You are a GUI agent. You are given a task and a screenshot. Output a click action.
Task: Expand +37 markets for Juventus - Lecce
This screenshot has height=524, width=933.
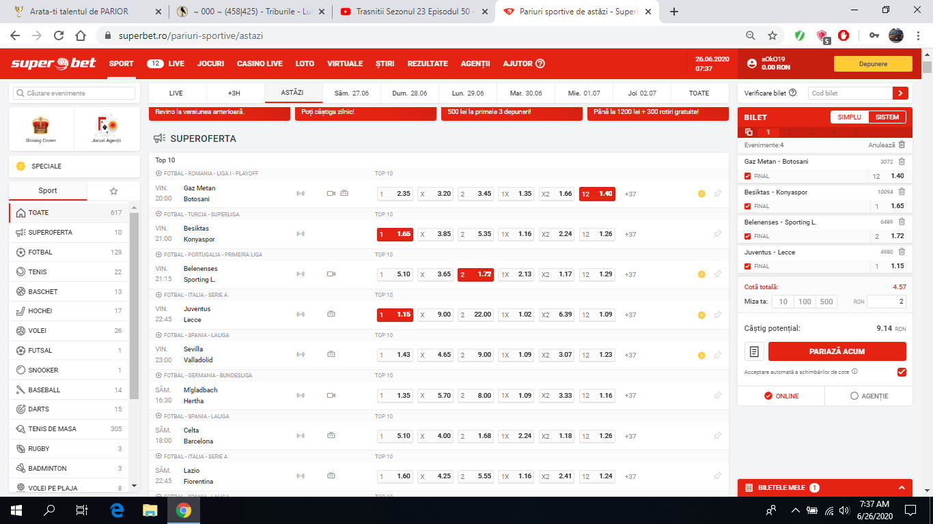(630, 315)
